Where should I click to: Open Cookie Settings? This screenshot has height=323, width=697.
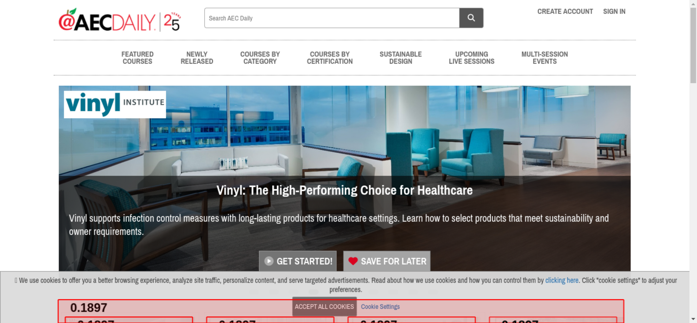coord(380,307)
